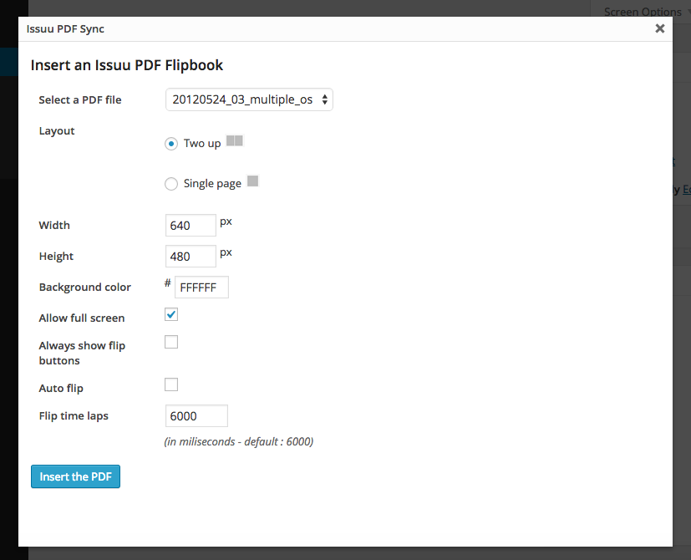Select the Single page radio button
This screenshot has height=560, width=691.
pyautogui.click(x=171, y=183)
